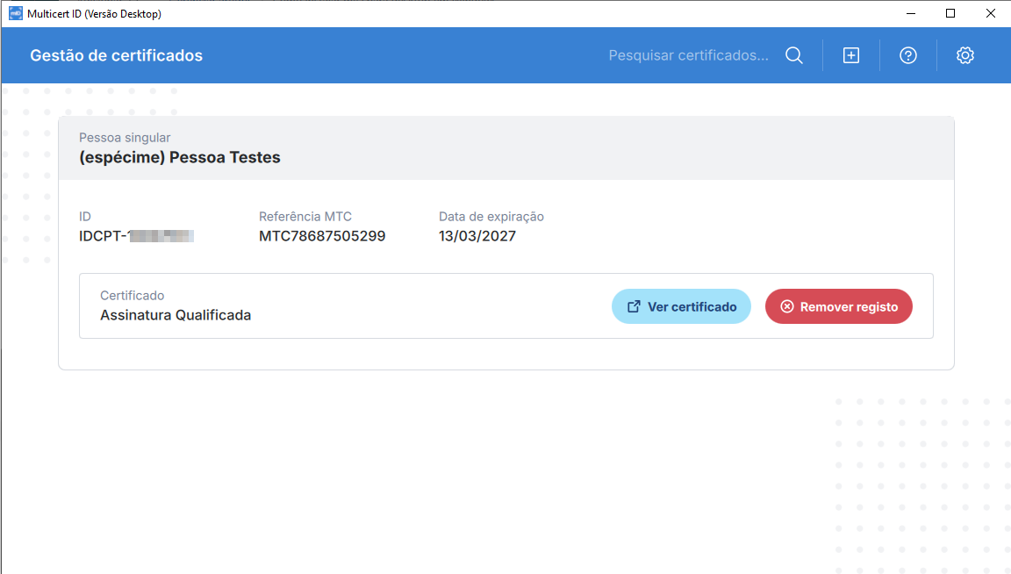
Task: Click the Pessoa singular label
Action: 125,138
